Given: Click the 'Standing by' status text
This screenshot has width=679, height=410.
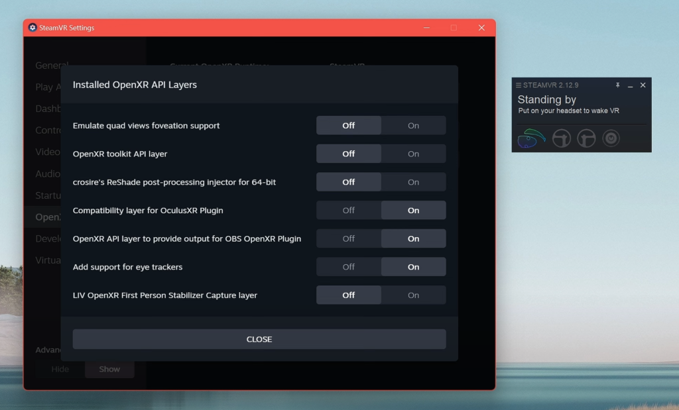Looking at the screenshot, I should [547, 99].
